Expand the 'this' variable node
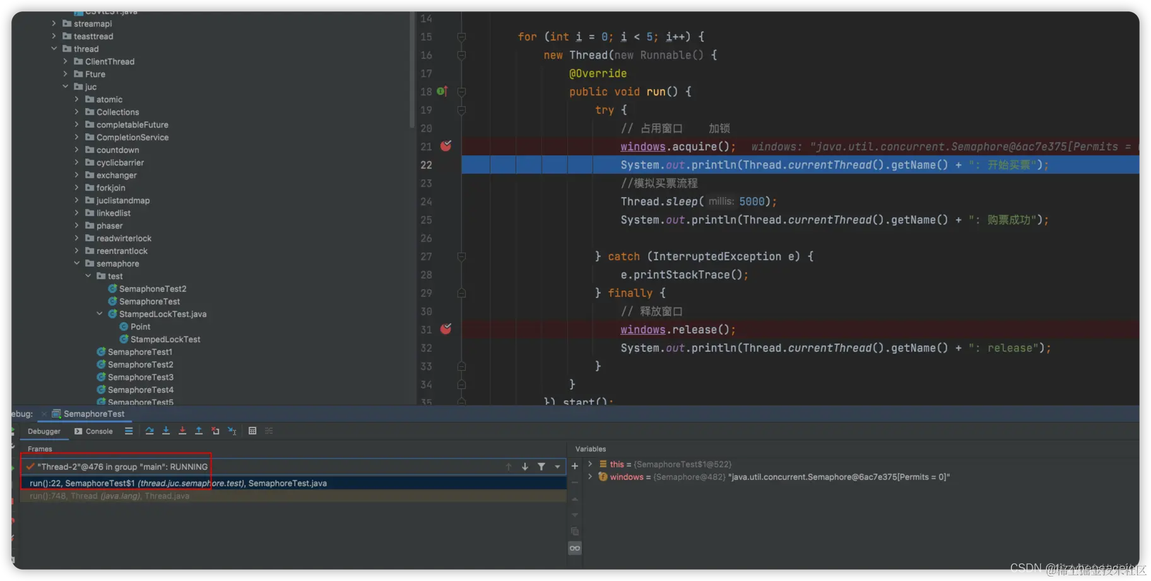This screenshot has width=1151, height=581. tap(590, 464)
